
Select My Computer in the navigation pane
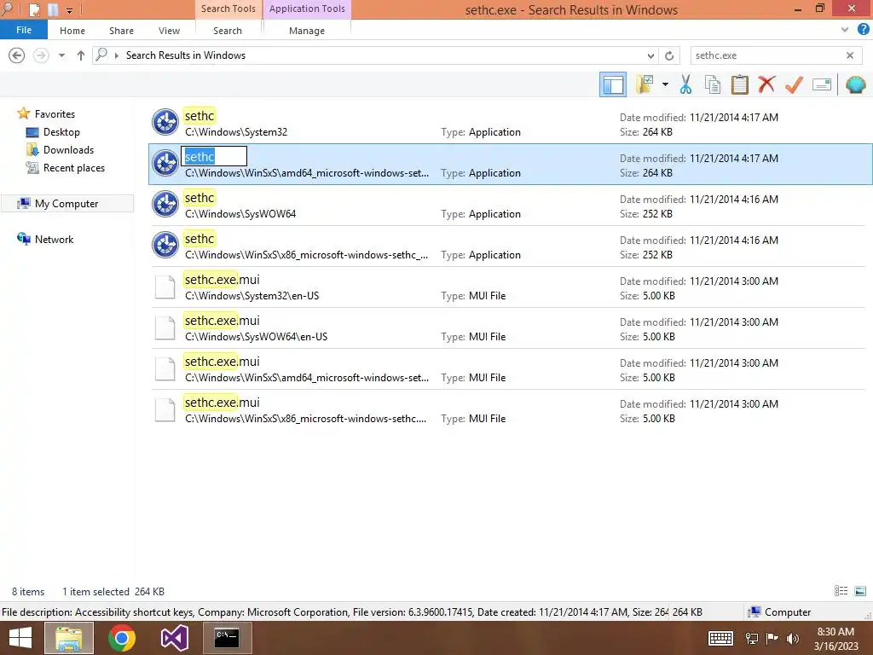(66, 204)
